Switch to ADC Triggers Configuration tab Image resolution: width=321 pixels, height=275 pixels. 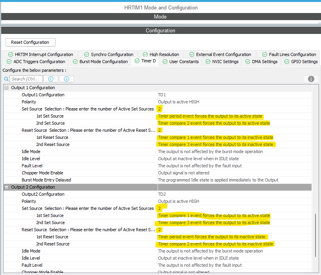point(36,62)
